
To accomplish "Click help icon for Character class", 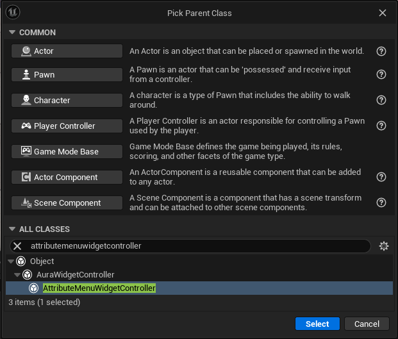I will pyautogui.click(x=381, y=100).
